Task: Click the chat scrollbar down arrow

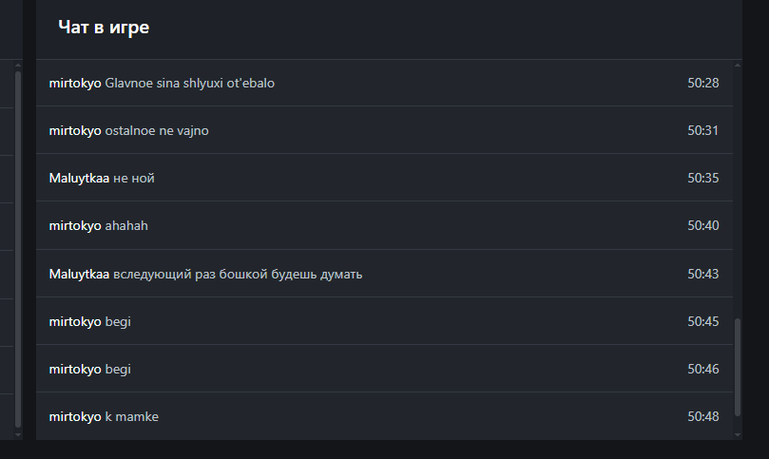Action: 737,433
